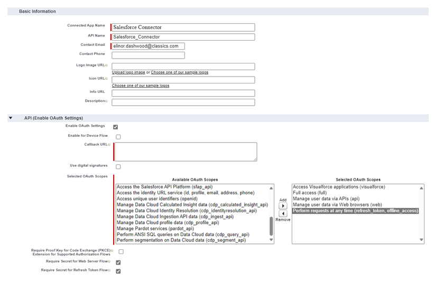Focus the Connected App Name field

183,27
